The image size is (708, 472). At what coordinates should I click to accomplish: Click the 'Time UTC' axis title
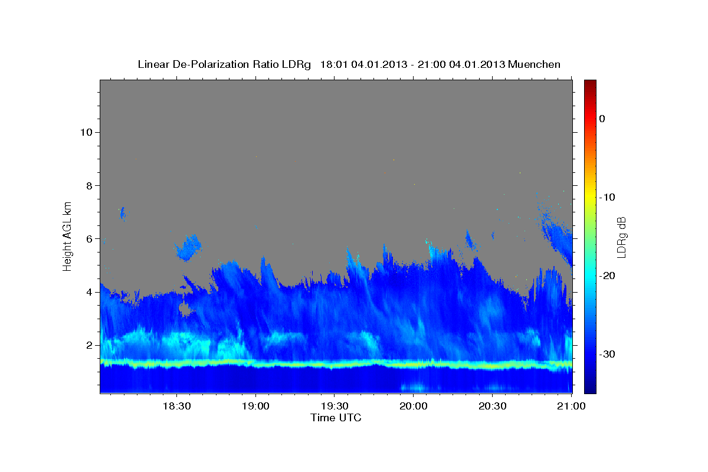[336, 418]
